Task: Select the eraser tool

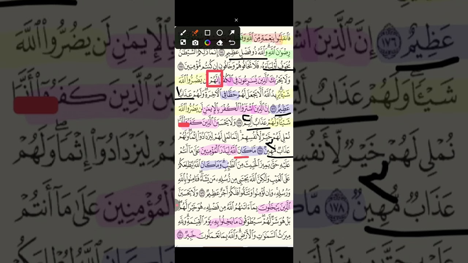Action: [x=220, y=43]
